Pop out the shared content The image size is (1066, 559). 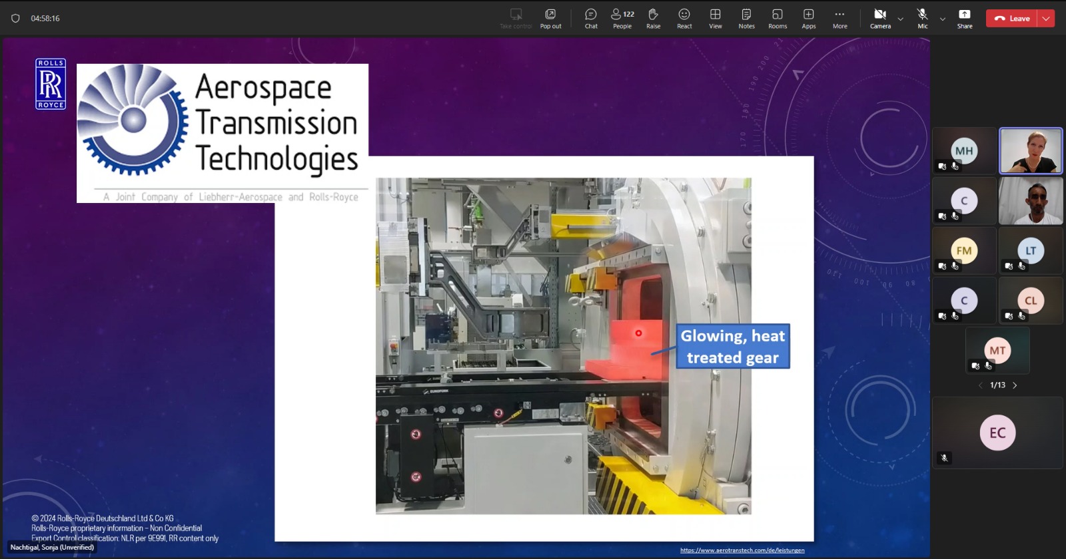pyautogui.click(x=550, y=19)
